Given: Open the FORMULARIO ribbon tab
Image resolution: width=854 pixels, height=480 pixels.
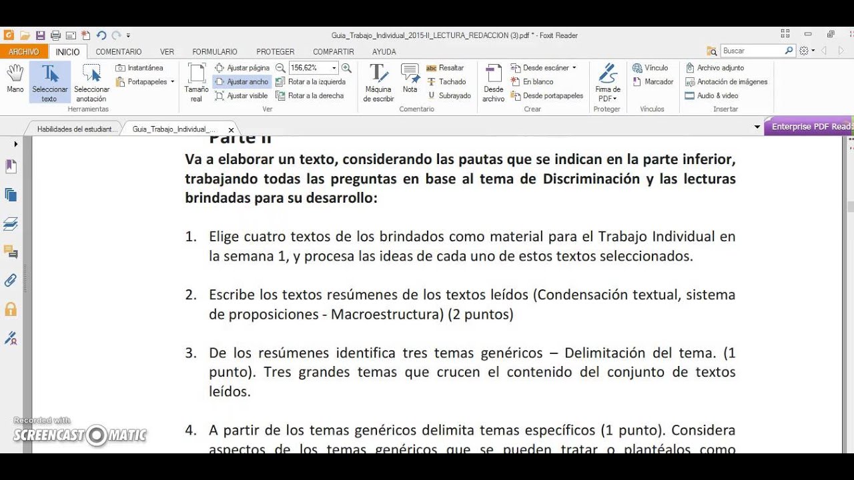Looking at the screenshot, I should (x=215, y=51).
